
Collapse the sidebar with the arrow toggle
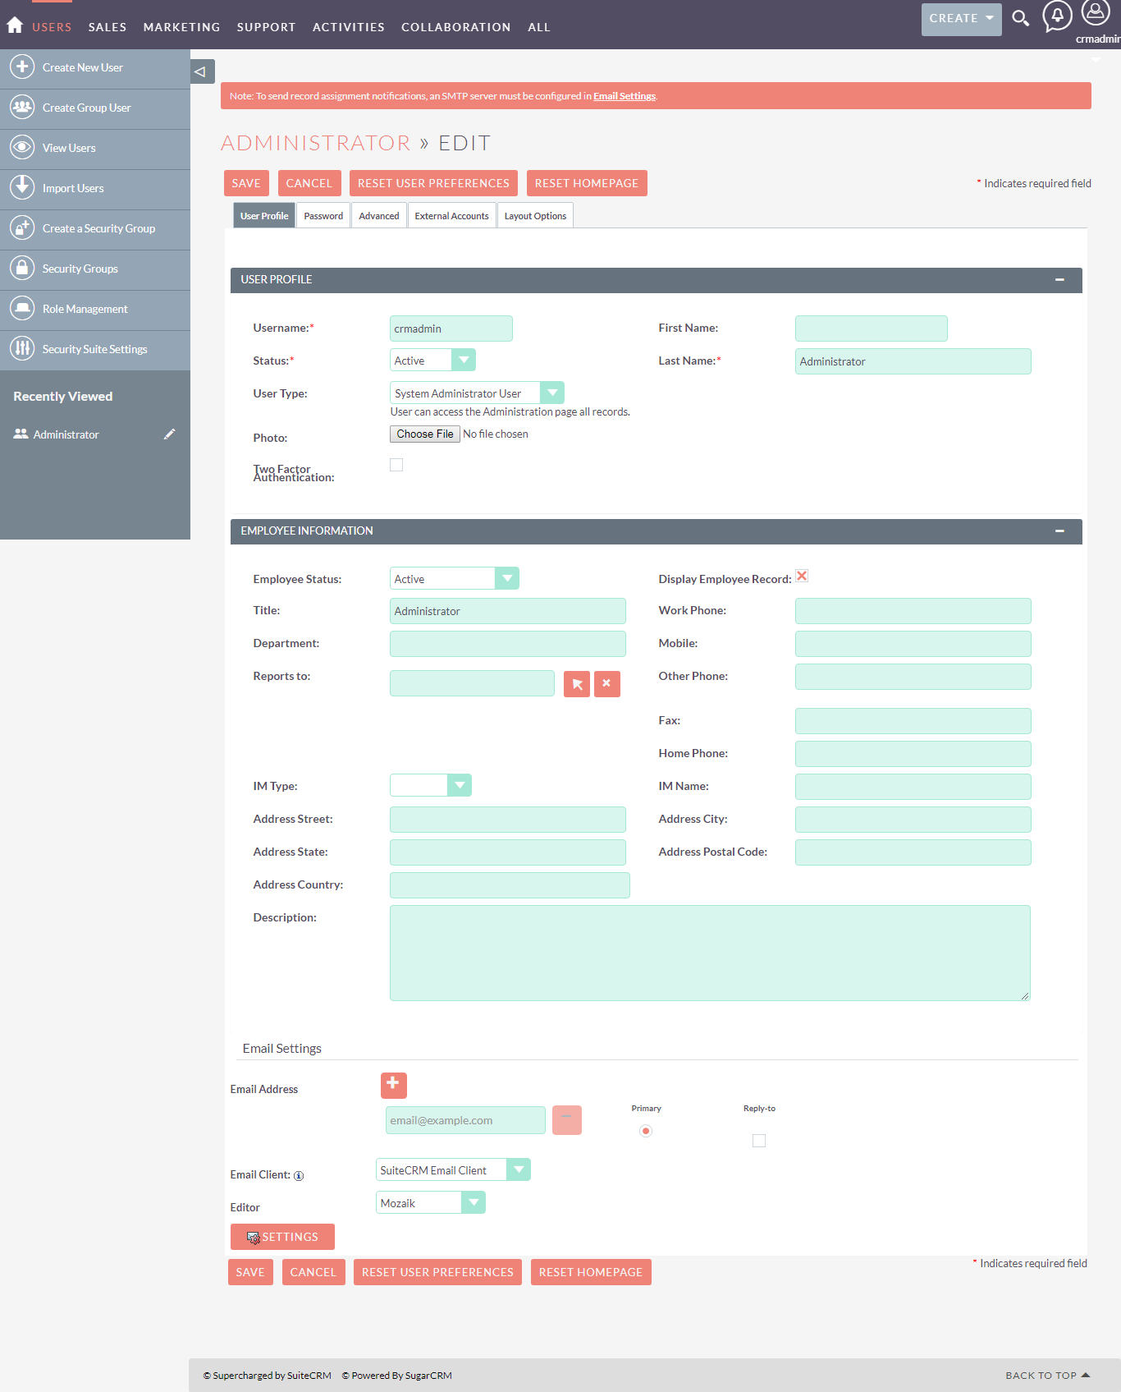[x=202, y=71]
